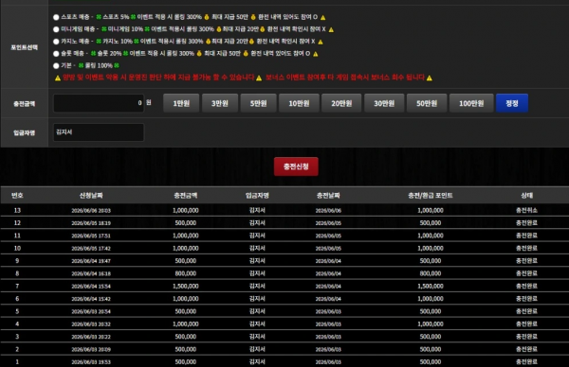Image resolution: width=569 pixels, height=367 pixels.
Task: Click the 5만원 amount button
Action: [258, 103]
